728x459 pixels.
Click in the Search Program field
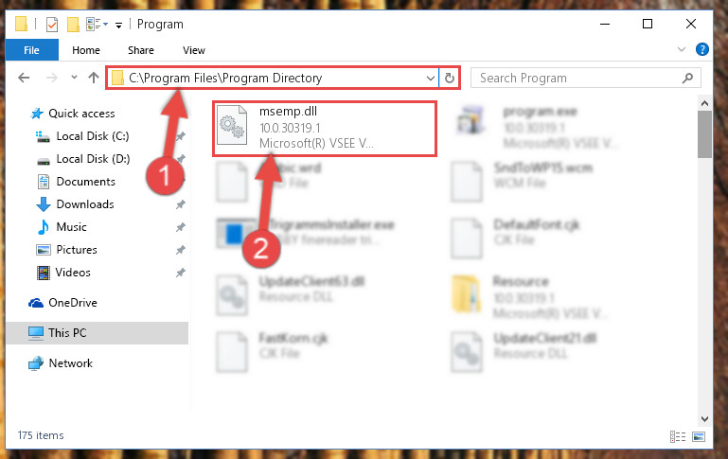[x=579, y=78]
